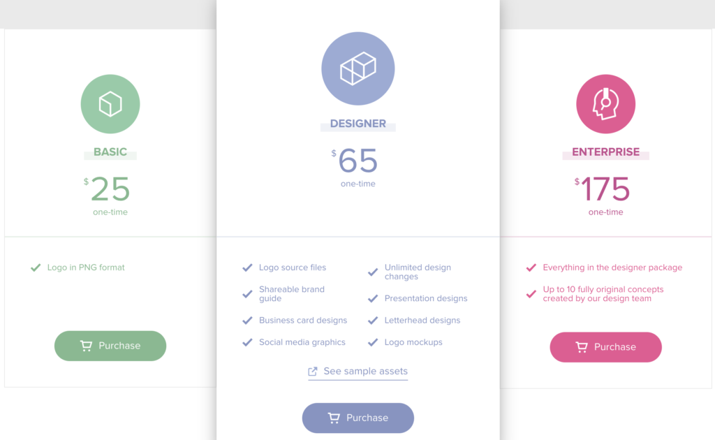Image resolution: width=715 pixels, height=440 pixels.
Task: Click the checkmark beside Everything in the designer package
Action: click(531, 267)
